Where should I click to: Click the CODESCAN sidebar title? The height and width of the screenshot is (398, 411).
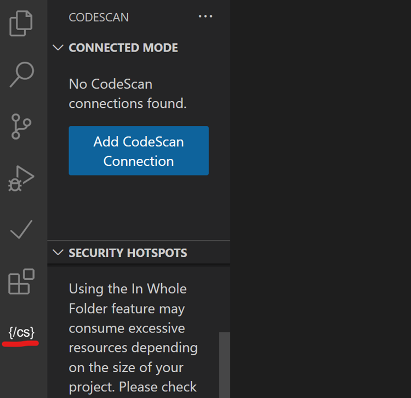[x=99, y=18]
